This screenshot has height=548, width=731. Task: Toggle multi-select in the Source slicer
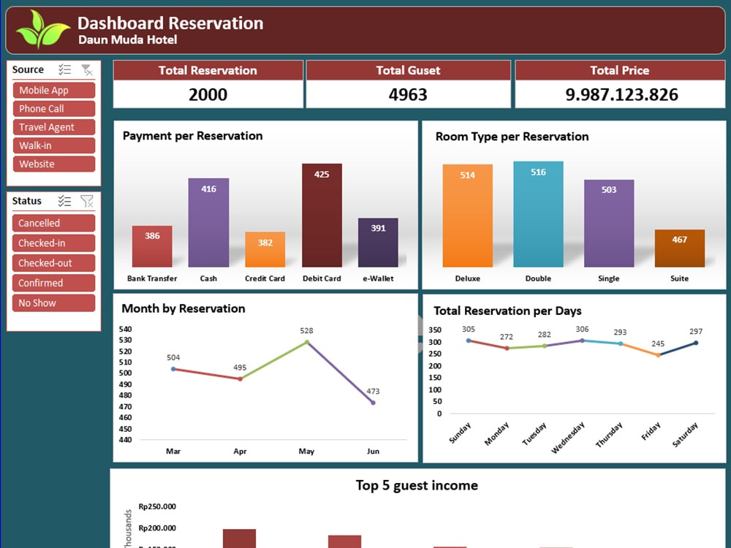[x=64, y=70]
